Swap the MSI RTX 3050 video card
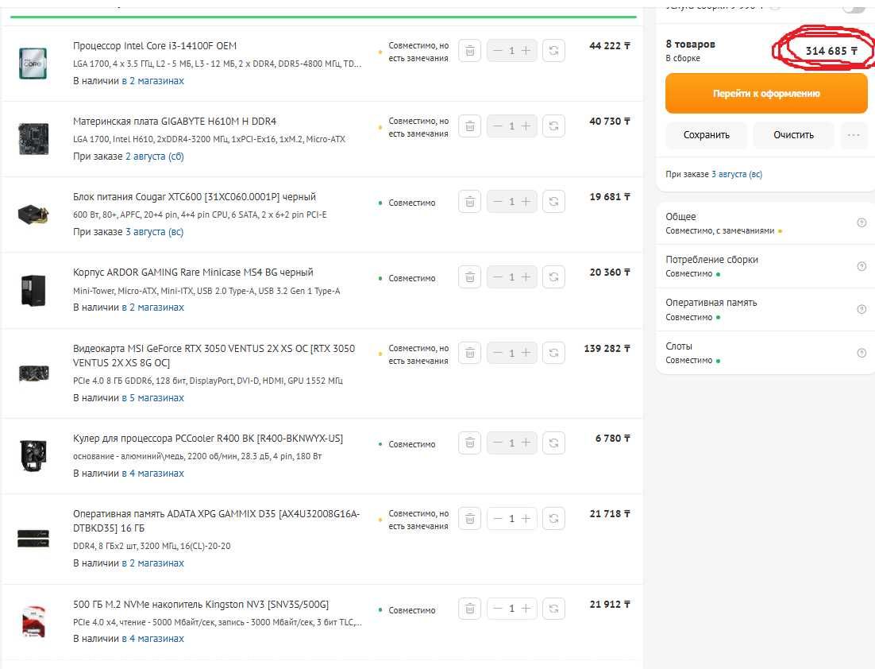 point(553,353)
